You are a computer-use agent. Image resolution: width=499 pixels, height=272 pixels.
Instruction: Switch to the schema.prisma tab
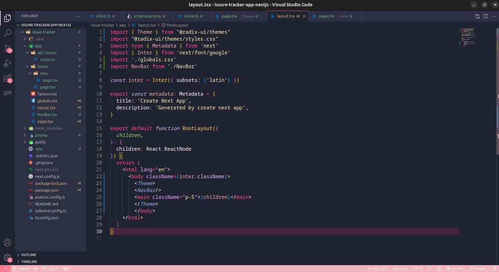[x=148, y=16]
